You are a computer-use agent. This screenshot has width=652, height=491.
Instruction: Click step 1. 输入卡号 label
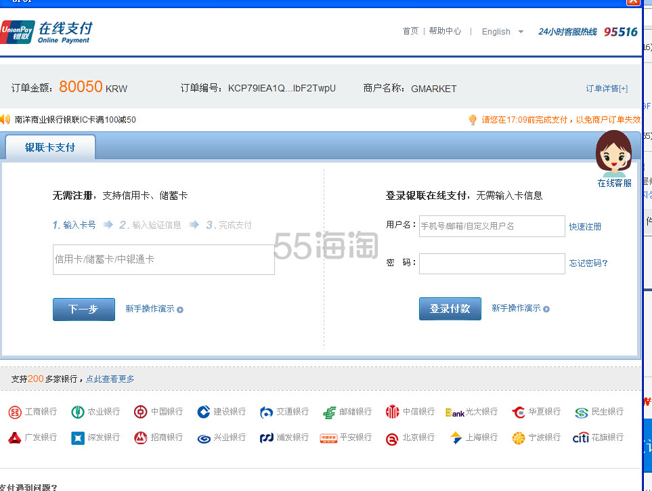pos(74,225)
